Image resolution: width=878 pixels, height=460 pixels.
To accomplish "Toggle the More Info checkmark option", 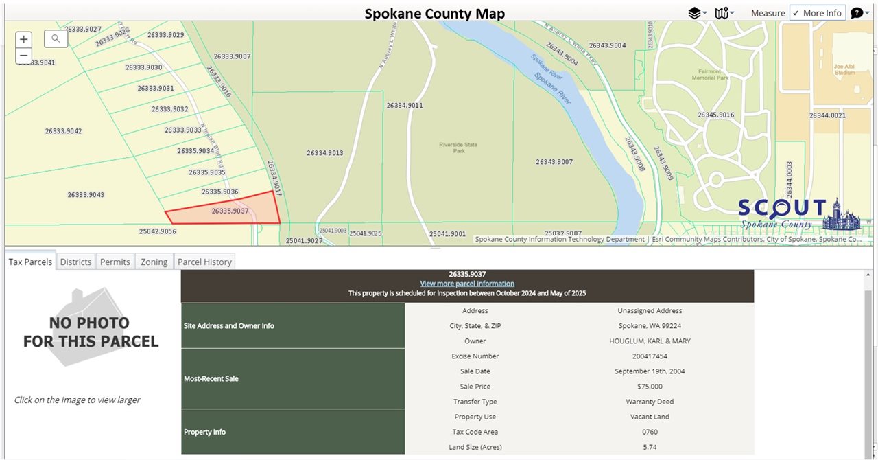I will pos(817,13).
